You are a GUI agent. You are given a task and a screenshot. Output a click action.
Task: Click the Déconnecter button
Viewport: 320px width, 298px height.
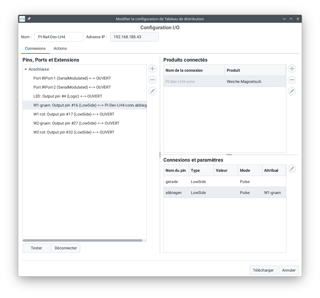click(x=66, y=248)
